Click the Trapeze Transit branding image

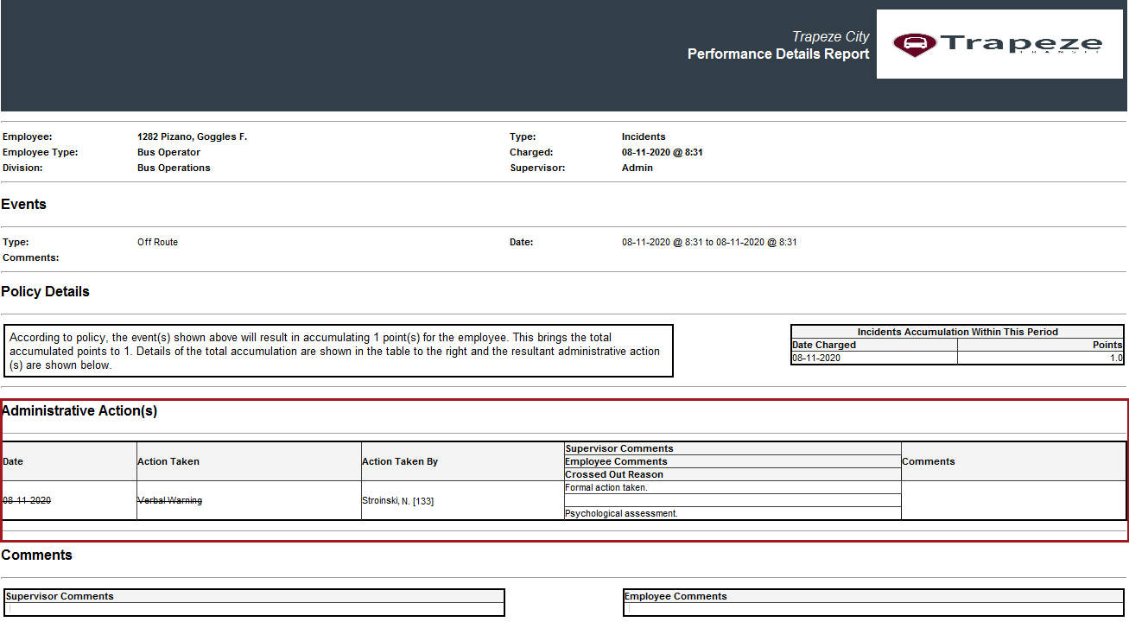pos(999,43)
